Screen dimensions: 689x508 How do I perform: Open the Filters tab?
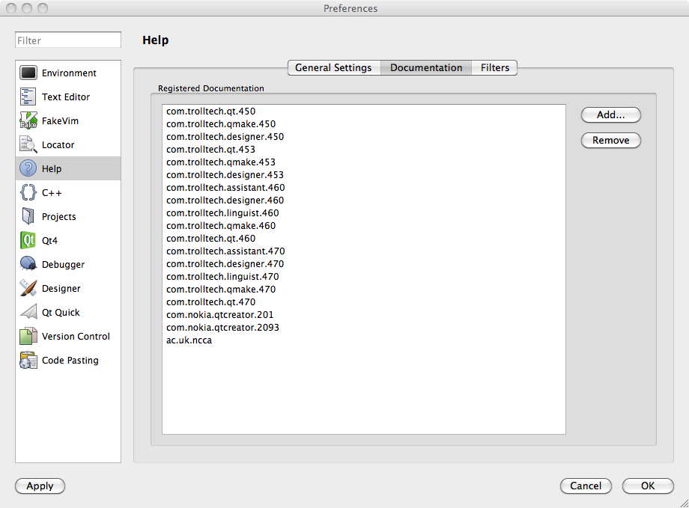[x=494, y=67]
